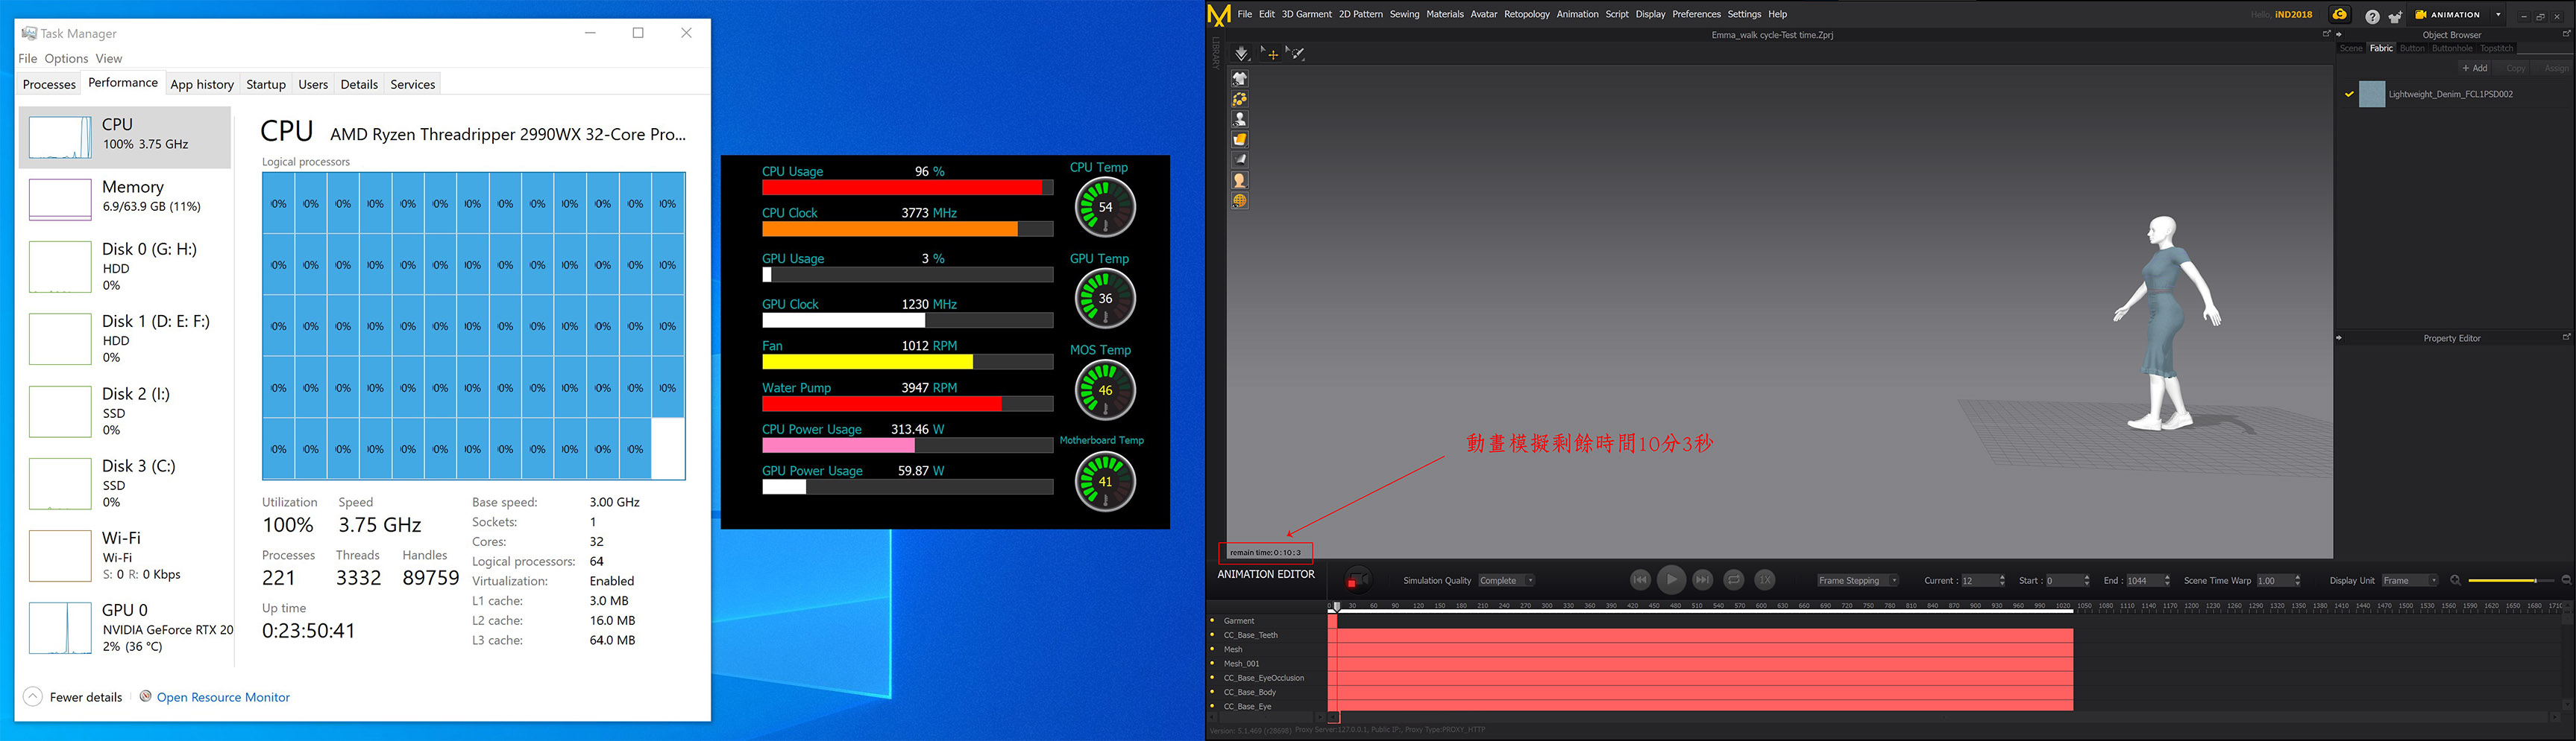Open the Simulation Quality Complete dropdown
Image resolution: width=2576 pixels, height=741 pixels.
(1506, 580)
